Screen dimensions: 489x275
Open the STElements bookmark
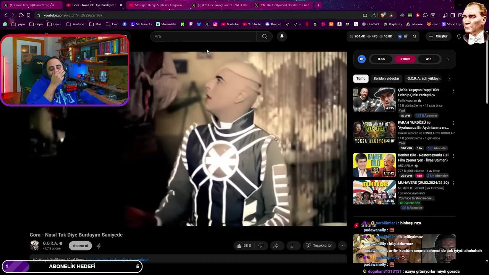(141, 24)
